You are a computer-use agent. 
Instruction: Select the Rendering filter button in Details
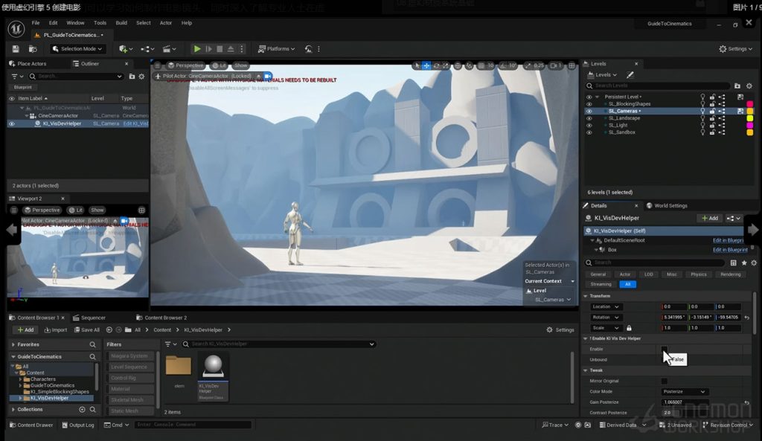tap(731, 274)
